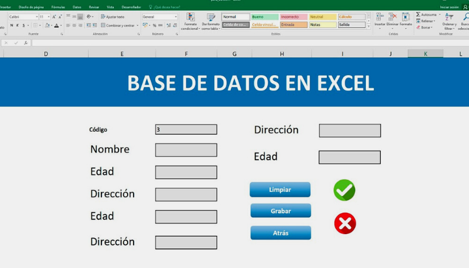Screen dimensions: 469x268
Task: Expand the Combinar y centrar dropdown arrow
Action: (x=138, y=26)
